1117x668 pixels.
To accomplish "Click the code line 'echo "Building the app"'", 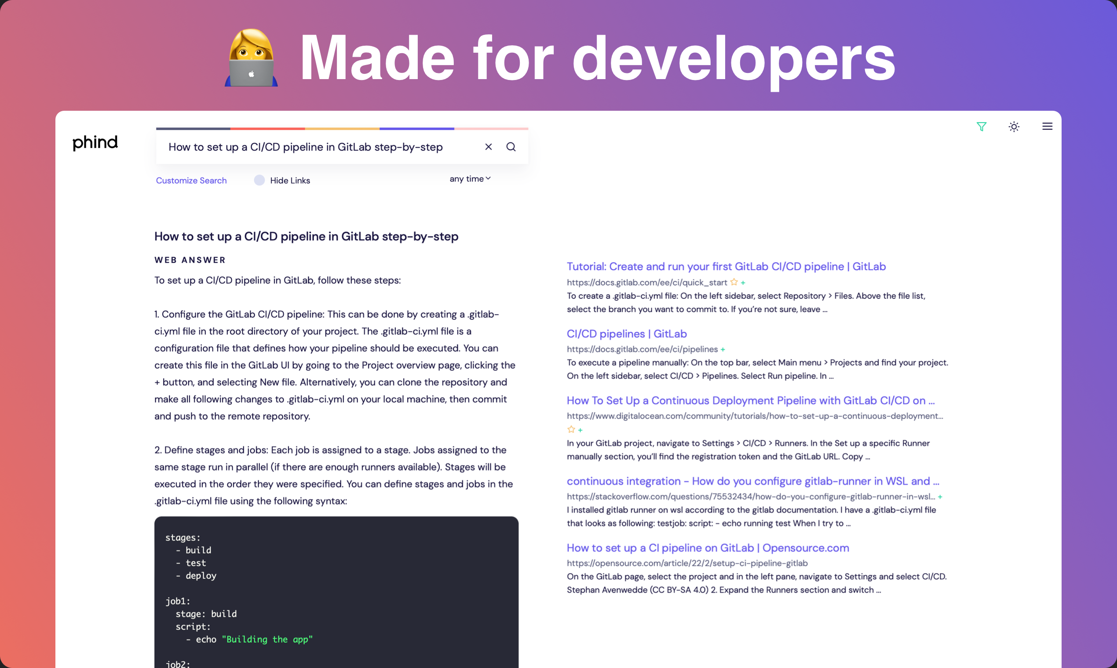I will 254,639.
